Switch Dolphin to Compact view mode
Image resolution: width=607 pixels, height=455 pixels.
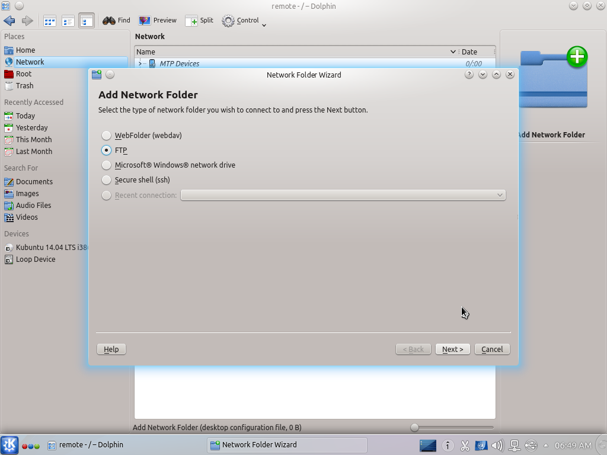coord(68,21)
